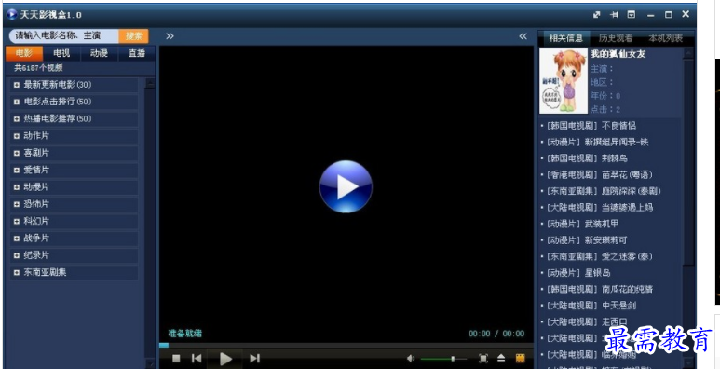The height and width of the screenshot is (369, 720).
Task: Expand the 东南亚剧集 category
Action: click(x=74, y=272)
